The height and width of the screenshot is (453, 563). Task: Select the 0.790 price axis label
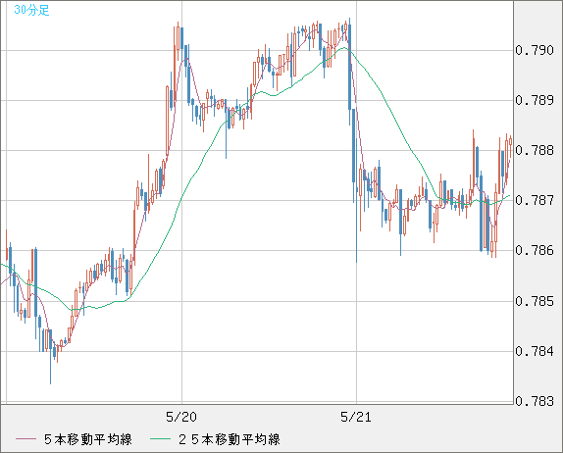click(535, 50)
